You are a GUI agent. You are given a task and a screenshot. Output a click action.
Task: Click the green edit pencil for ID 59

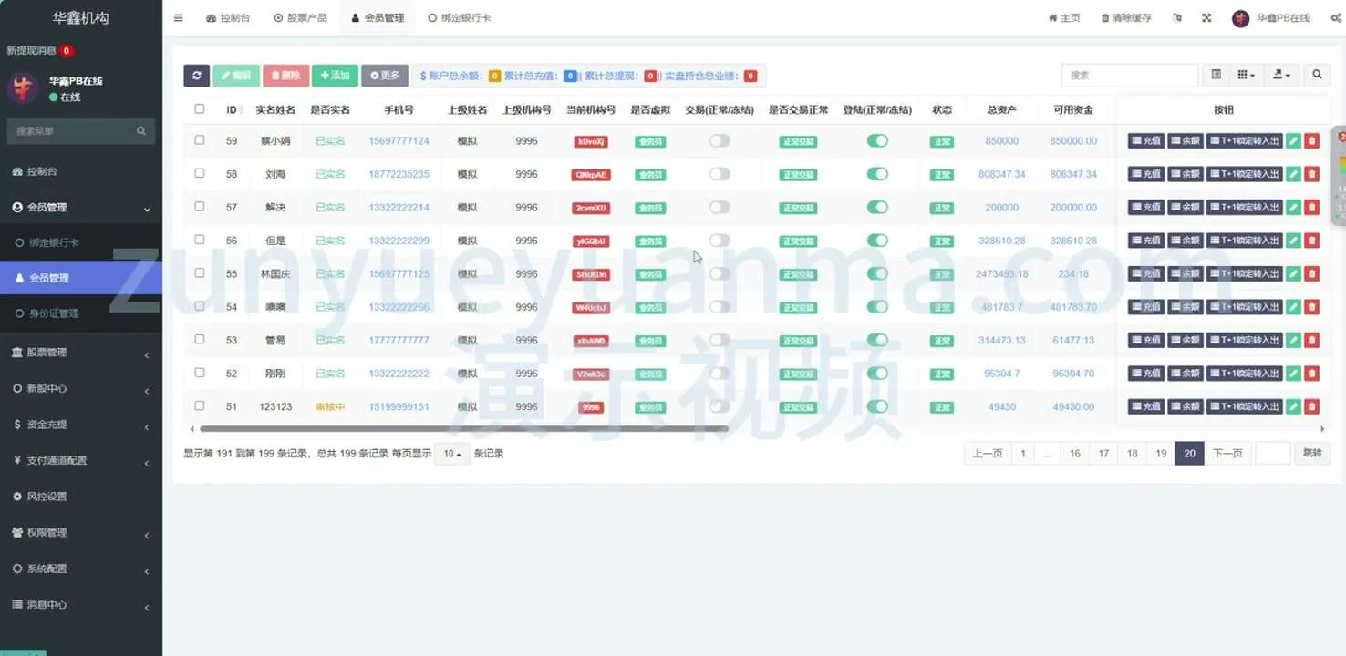(1293, 141)
